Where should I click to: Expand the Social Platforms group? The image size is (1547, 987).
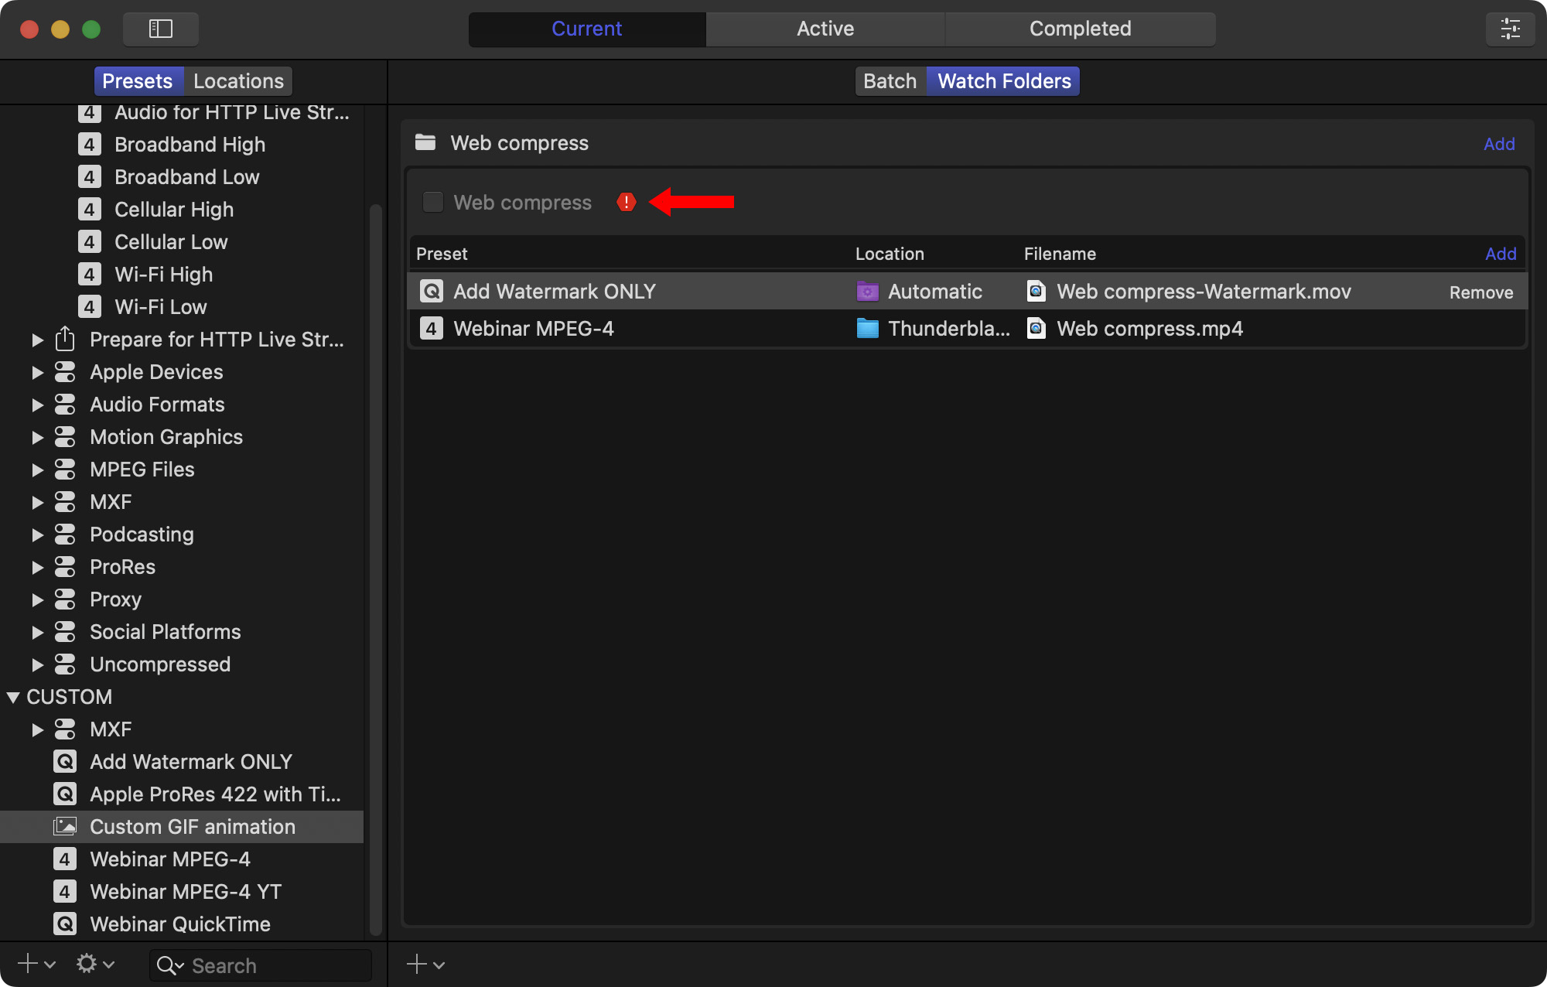pos(37,632)
